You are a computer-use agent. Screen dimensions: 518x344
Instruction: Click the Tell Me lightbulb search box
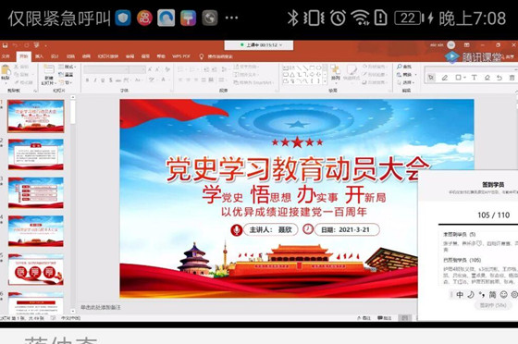[216, 56]
